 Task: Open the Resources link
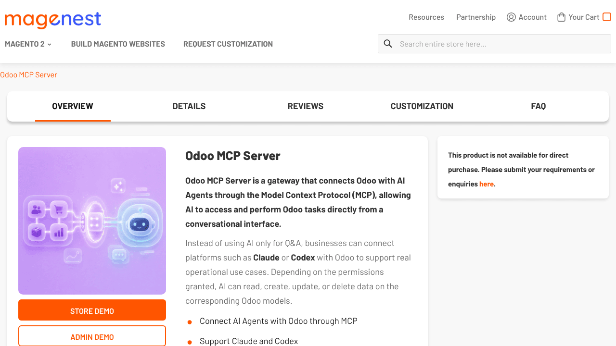[x=426, y=17]
